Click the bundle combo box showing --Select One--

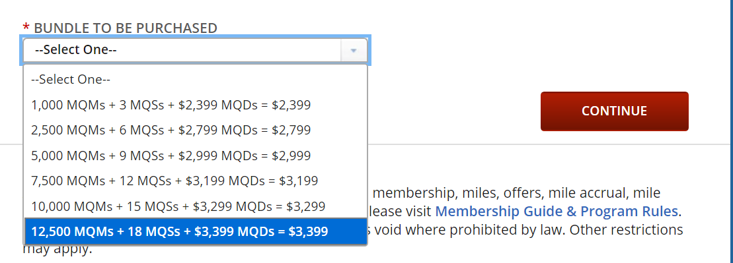click(196, 50)
